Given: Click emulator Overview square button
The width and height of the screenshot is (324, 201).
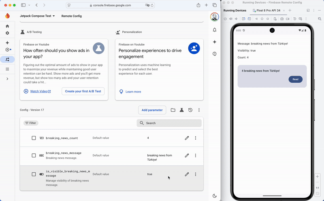Looking at the screenshot, I should pyautogui.click(x=268, y=19).
